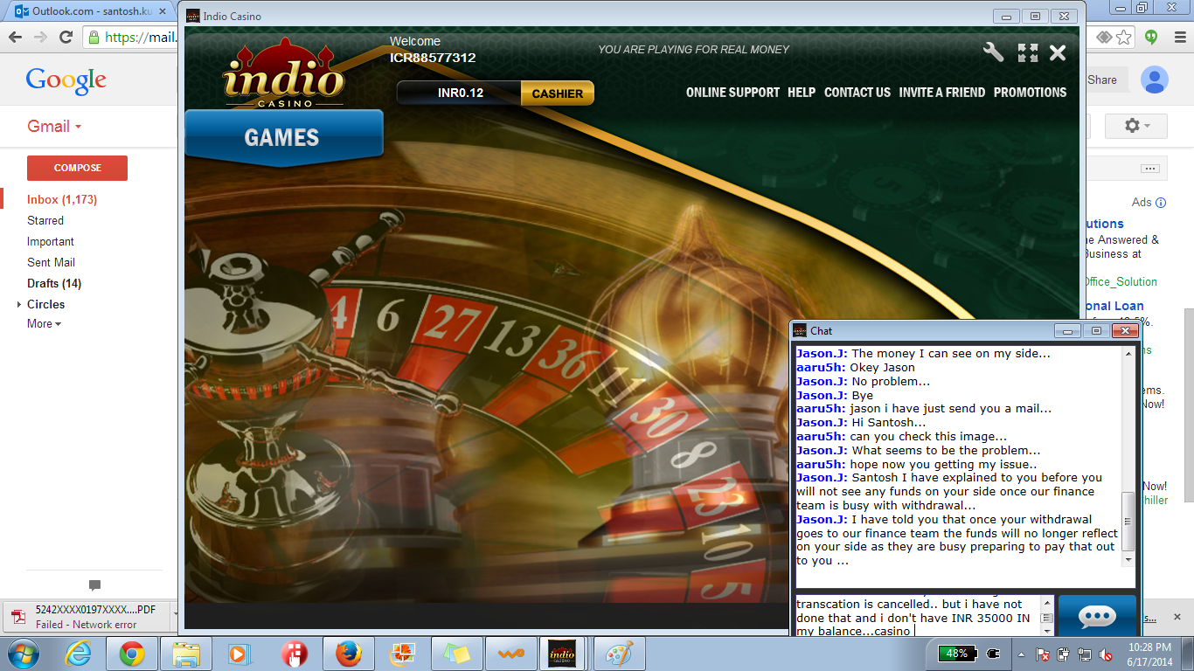Screen dimensions: 1194x671
Task: Open media player taskbar icon
Action: tap(238, 654)
